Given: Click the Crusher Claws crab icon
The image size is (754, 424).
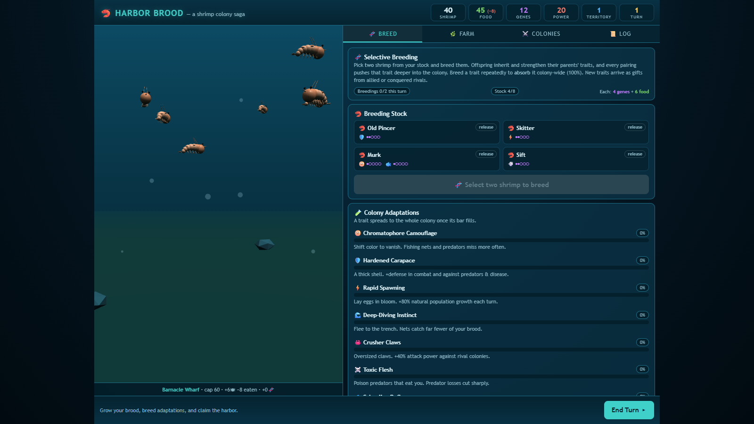Looking at the screenshot, I should point(358,342).
